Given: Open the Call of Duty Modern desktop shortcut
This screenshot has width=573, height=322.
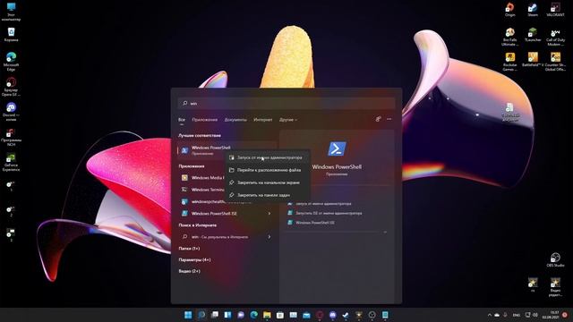Looking at the screenshot, I should coord(555,38).
